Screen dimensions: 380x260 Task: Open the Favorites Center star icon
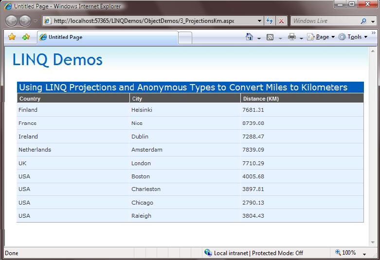point(12,37)
